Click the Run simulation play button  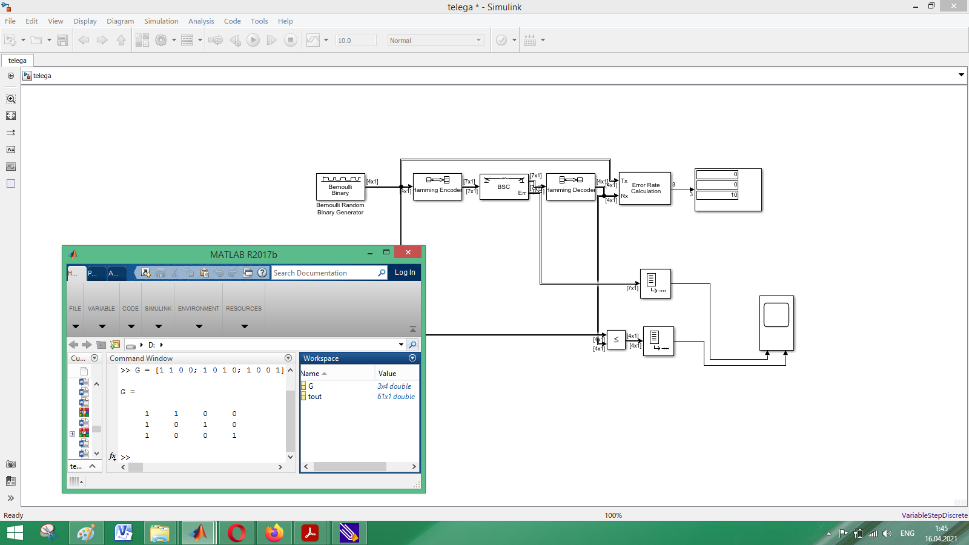coord(253,41)
